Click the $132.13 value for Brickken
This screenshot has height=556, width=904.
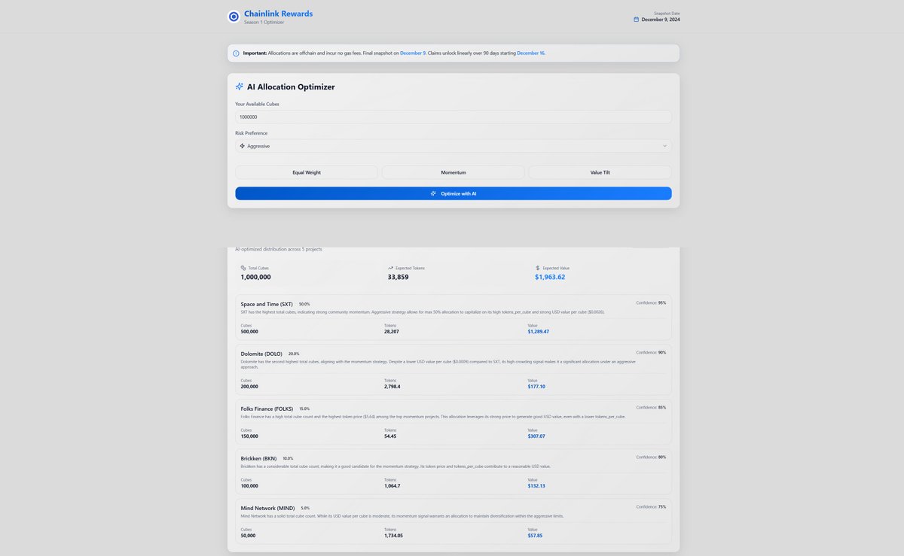536,486
